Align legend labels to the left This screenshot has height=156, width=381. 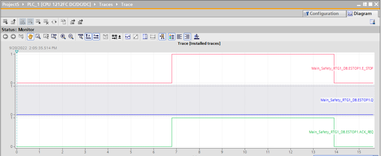[x=179, y=37]
